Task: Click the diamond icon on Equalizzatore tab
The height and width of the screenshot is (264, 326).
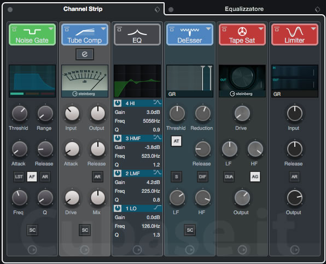Action: point(317,9)
